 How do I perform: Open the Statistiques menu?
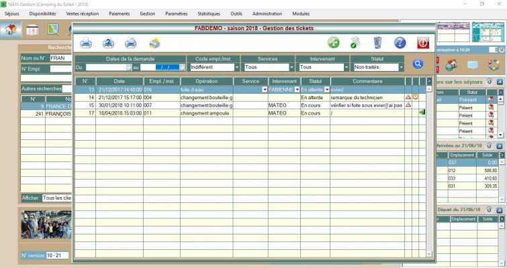pyautogui.click(x=209, y=13)
